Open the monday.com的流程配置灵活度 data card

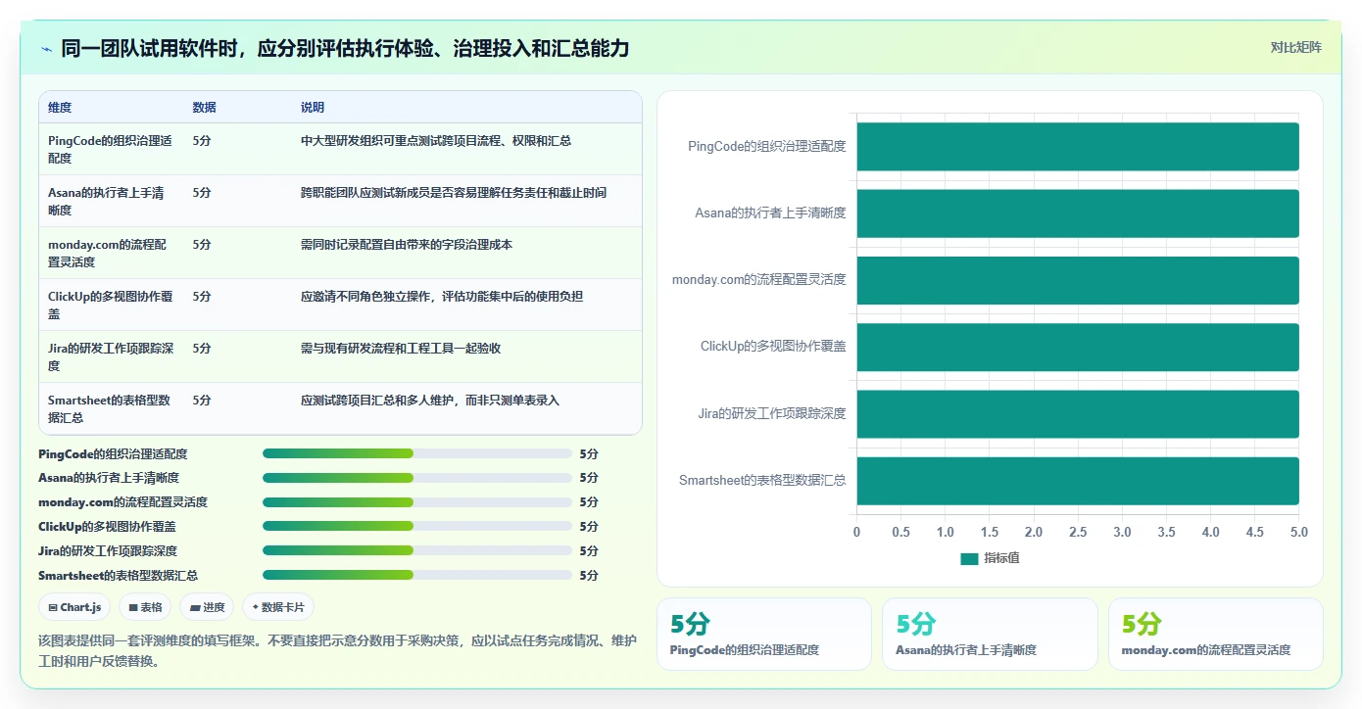click(x=1215, y=635)
